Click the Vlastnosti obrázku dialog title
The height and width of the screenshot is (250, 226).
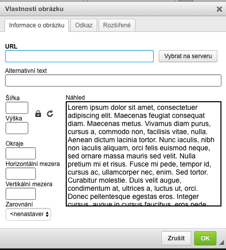tap(34, 9)
